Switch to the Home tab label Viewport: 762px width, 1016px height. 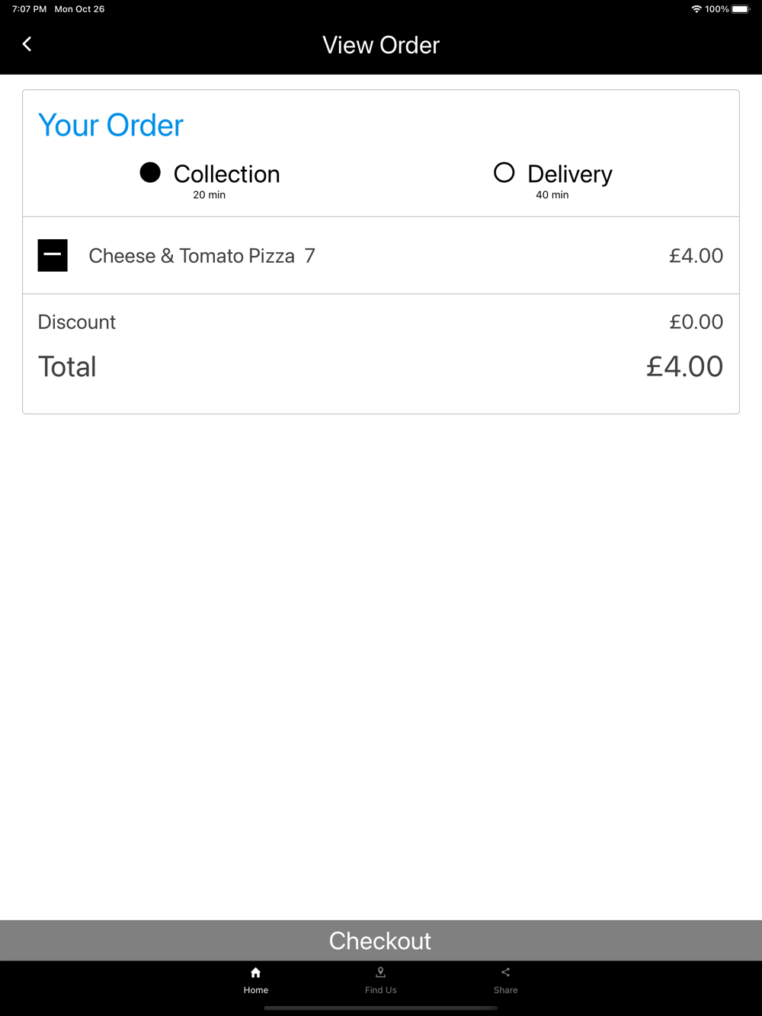coord(256,990)
